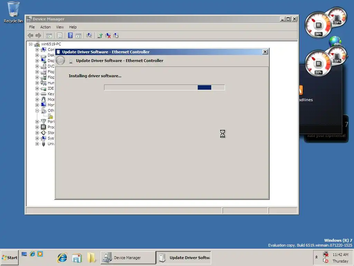Click Update Driver Software green arrow toolbar icon
The width and height of the screenshot is (354, 266).
tap(100, 36)
